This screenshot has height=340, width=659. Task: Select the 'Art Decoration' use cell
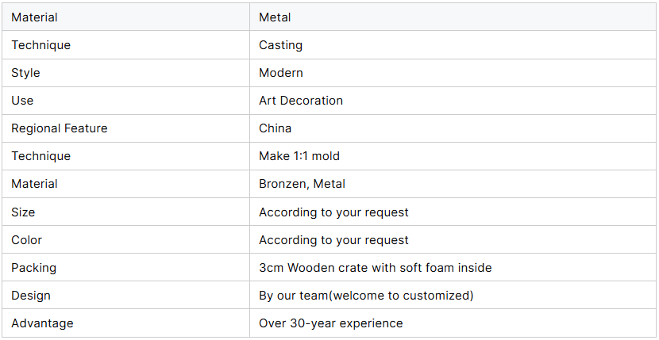(453, 101)
